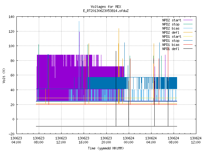
Task: Click the purple NPD2 start legend line
Action: pyautogui.click(x=188, y=20)
